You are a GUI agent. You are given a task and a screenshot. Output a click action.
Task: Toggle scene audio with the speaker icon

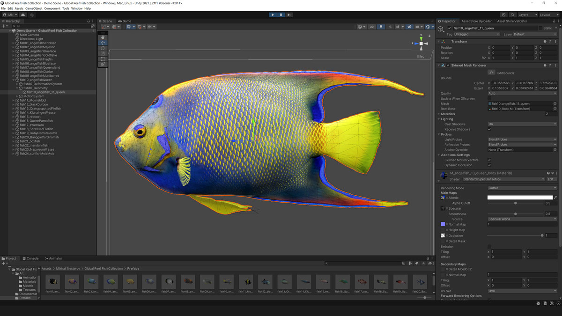(390, 27)
